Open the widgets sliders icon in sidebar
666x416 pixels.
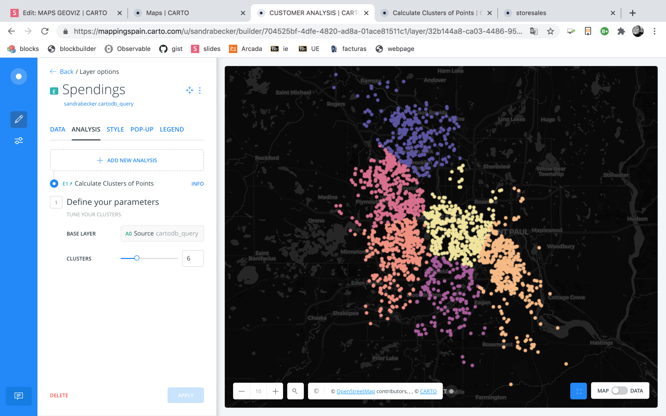pos(18,141)
